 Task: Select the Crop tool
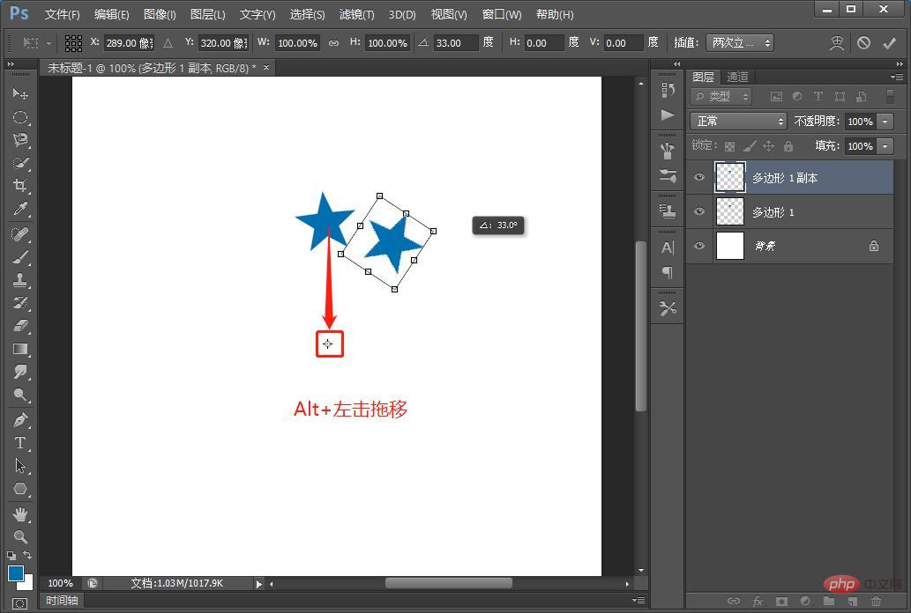tap(20, 186)
